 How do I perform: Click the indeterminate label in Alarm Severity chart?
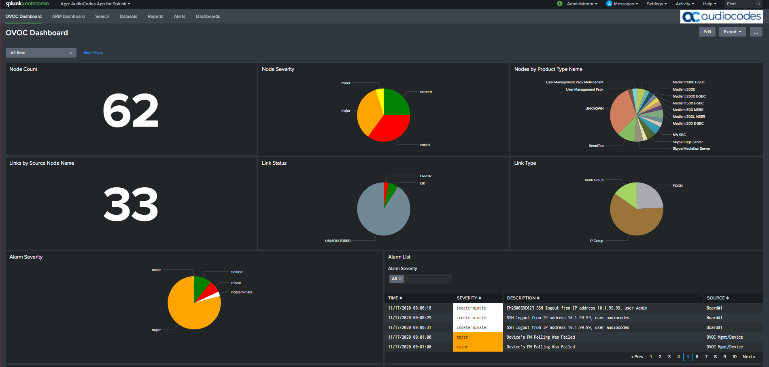click(x=241, y=293)
